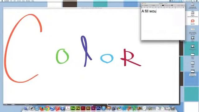This screenshot has height=112, width=199.
Task: Open TextEdit's black text color swatch
Action: click(x=163, y=5)
